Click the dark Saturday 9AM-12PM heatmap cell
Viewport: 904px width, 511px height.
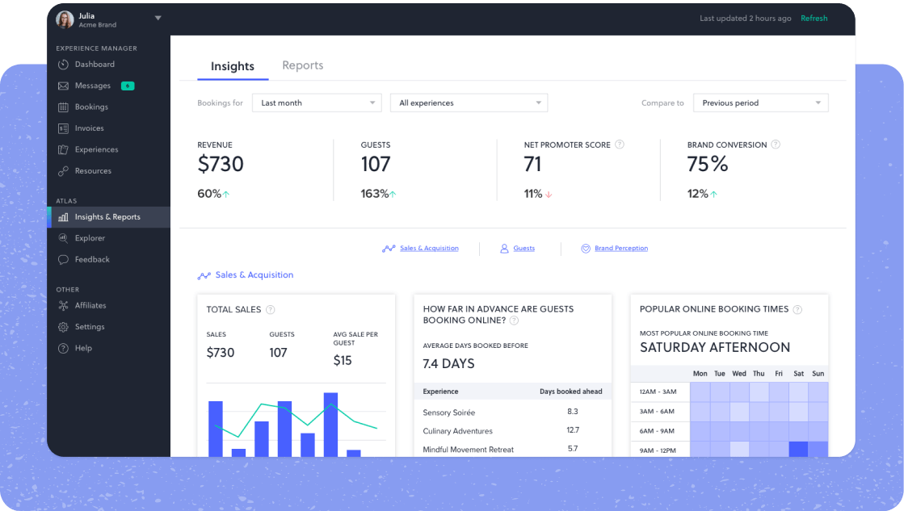pos(798,449)
